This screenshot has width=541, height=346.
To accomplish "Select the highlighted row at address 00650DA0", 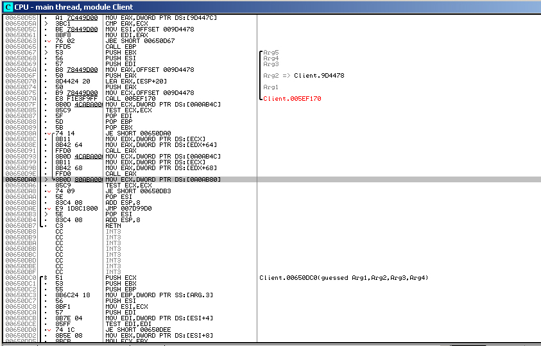I will coord(160,180).
